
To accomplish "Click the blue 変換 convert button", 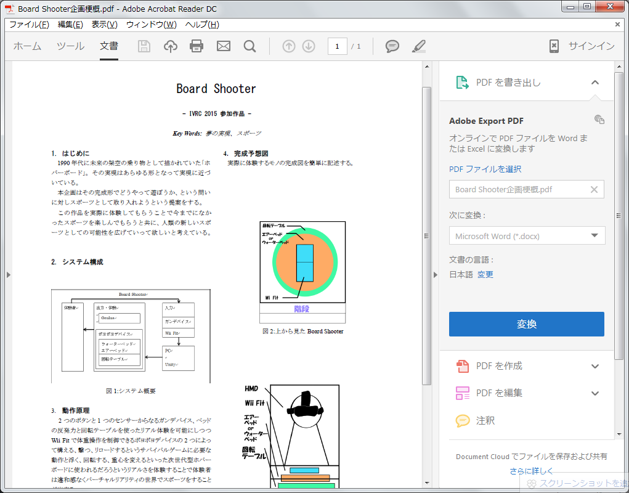I will tap(526, 324).
